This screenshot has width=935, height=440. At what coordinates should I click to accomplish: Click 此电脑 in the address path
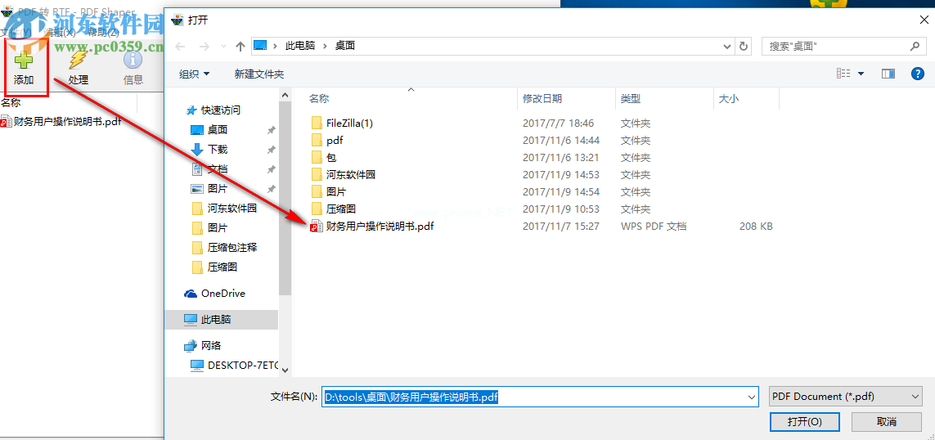click(300, 45)
